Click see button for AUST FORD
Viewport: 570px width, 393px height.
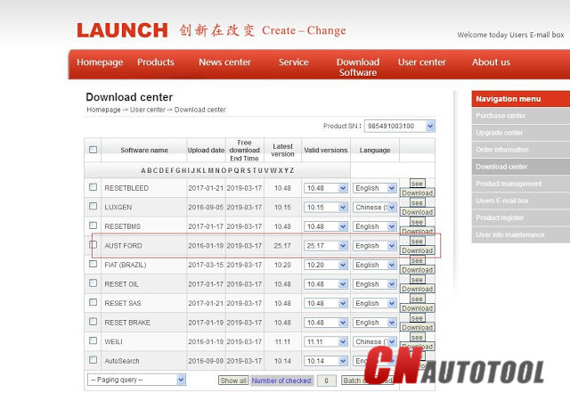(x=417, y=242)
